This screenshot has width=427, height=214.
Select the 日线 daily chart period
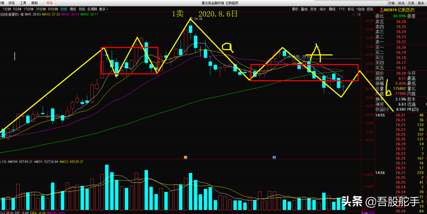point(64,9)
